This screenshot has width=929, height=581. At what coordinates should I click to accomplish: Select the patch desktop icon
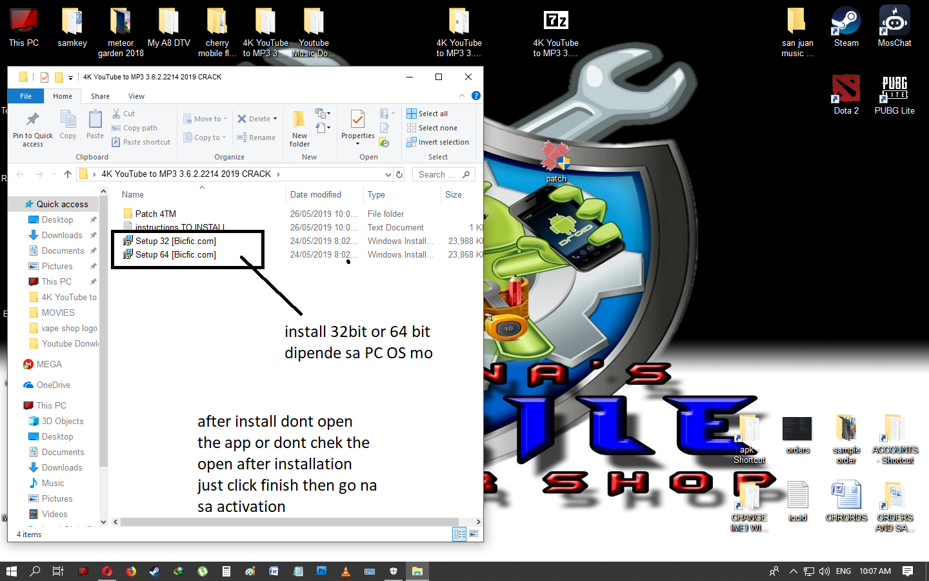555,161
